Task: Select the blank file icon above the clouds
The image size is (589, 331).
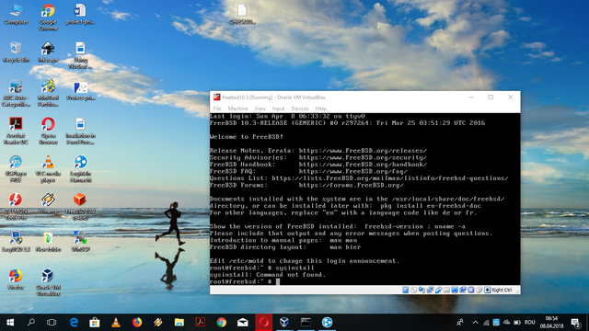Action: pyautogui.click(x=242, y=15)
